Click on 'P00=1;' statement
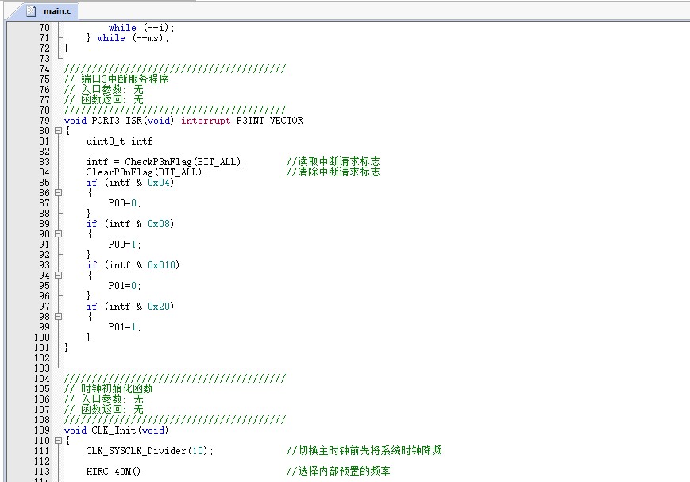 coord(125,245)
